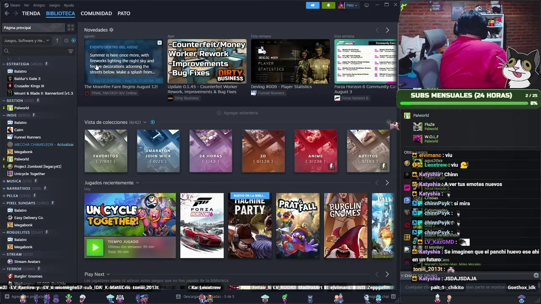Open the 24 HORAS collection tile

click(x=210, y=151)
